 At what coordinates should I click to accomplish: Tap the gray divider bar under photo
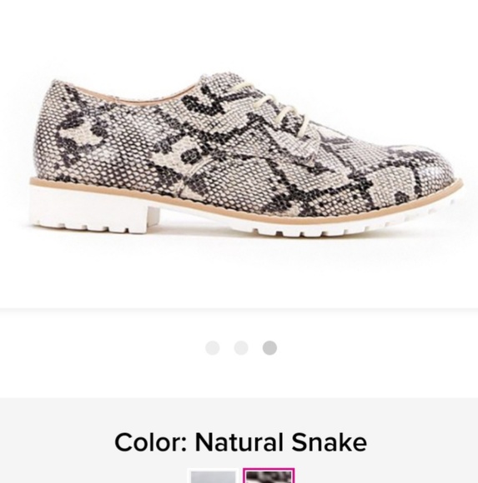(x=239, y=310)
